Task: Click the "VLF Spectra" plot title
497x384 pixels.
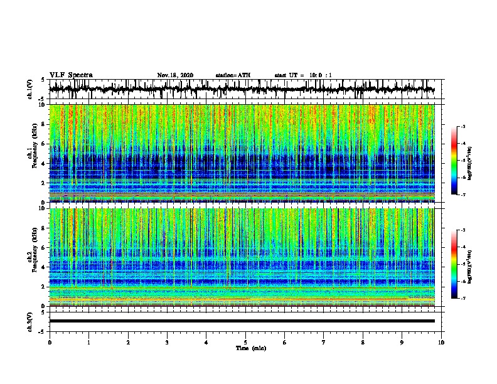Action: click(71, 75)
